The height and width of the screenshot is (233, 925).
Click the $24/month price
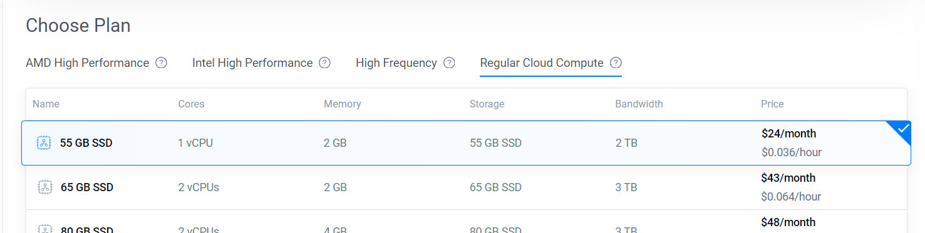[788, 134]
